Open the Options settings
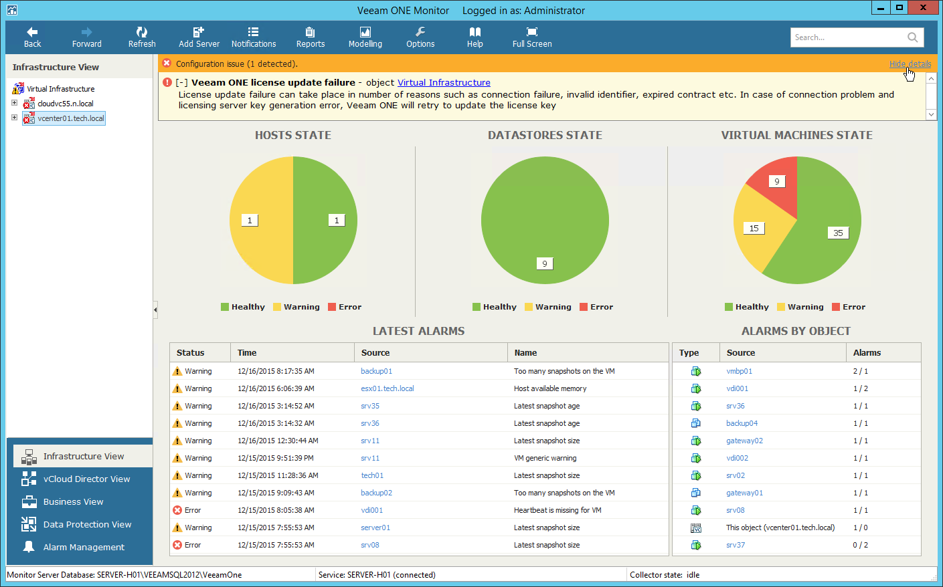 tap(420, 37)
